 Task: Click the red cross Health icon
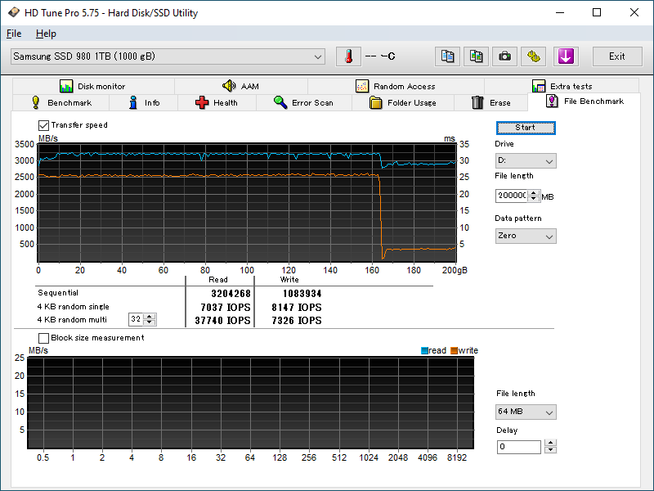click(x=202, y=102)
